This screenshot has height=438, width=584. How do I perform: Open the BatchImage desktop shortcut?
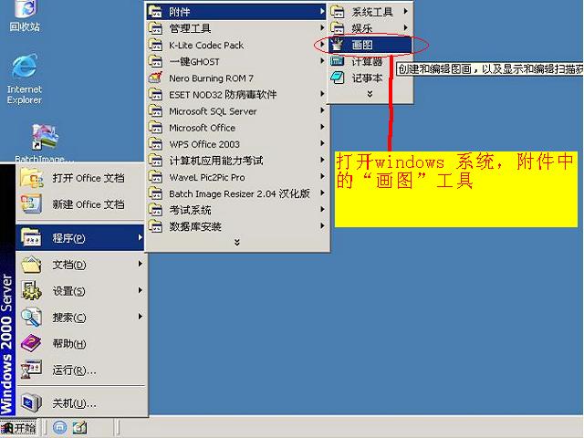click(45, 143)
